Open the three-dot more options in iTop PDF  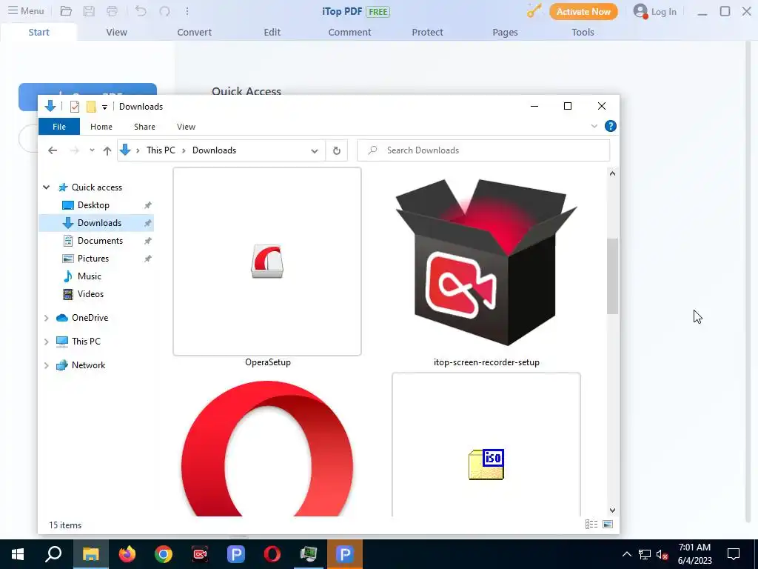[187, 10]
